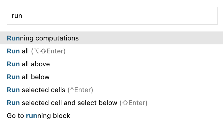The height and width of the screenshot is (136, 223).
Task: Click the bold "run" in Go to running block
Action: click(31, 116)
